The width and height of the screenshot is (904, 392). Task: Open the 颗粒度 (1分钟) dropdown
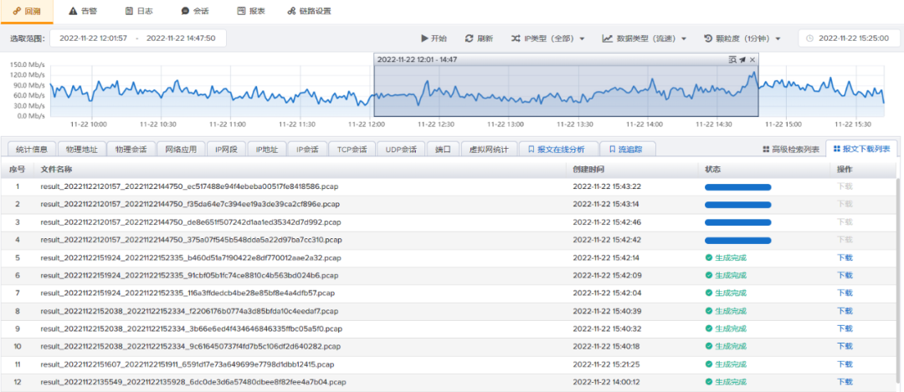click(742, 38)
